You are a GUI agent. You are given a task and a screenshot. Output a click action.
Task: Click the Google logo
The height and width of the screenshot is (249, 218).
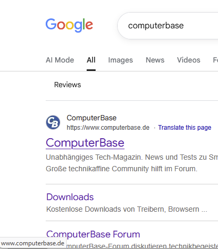(x=69, y=25)
